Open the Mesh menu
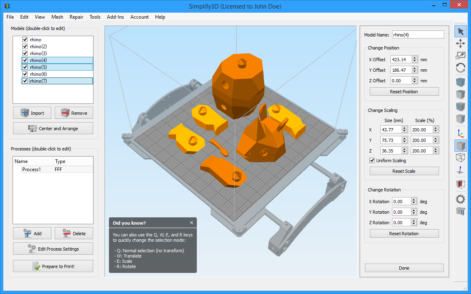471x294 pixels. pos(57,17)
